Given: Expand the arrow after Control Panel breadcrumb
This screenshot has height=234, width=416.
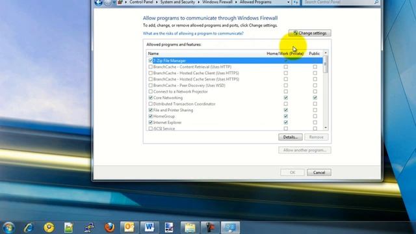Looking at the screenshot, I should [x=157, y=2].
